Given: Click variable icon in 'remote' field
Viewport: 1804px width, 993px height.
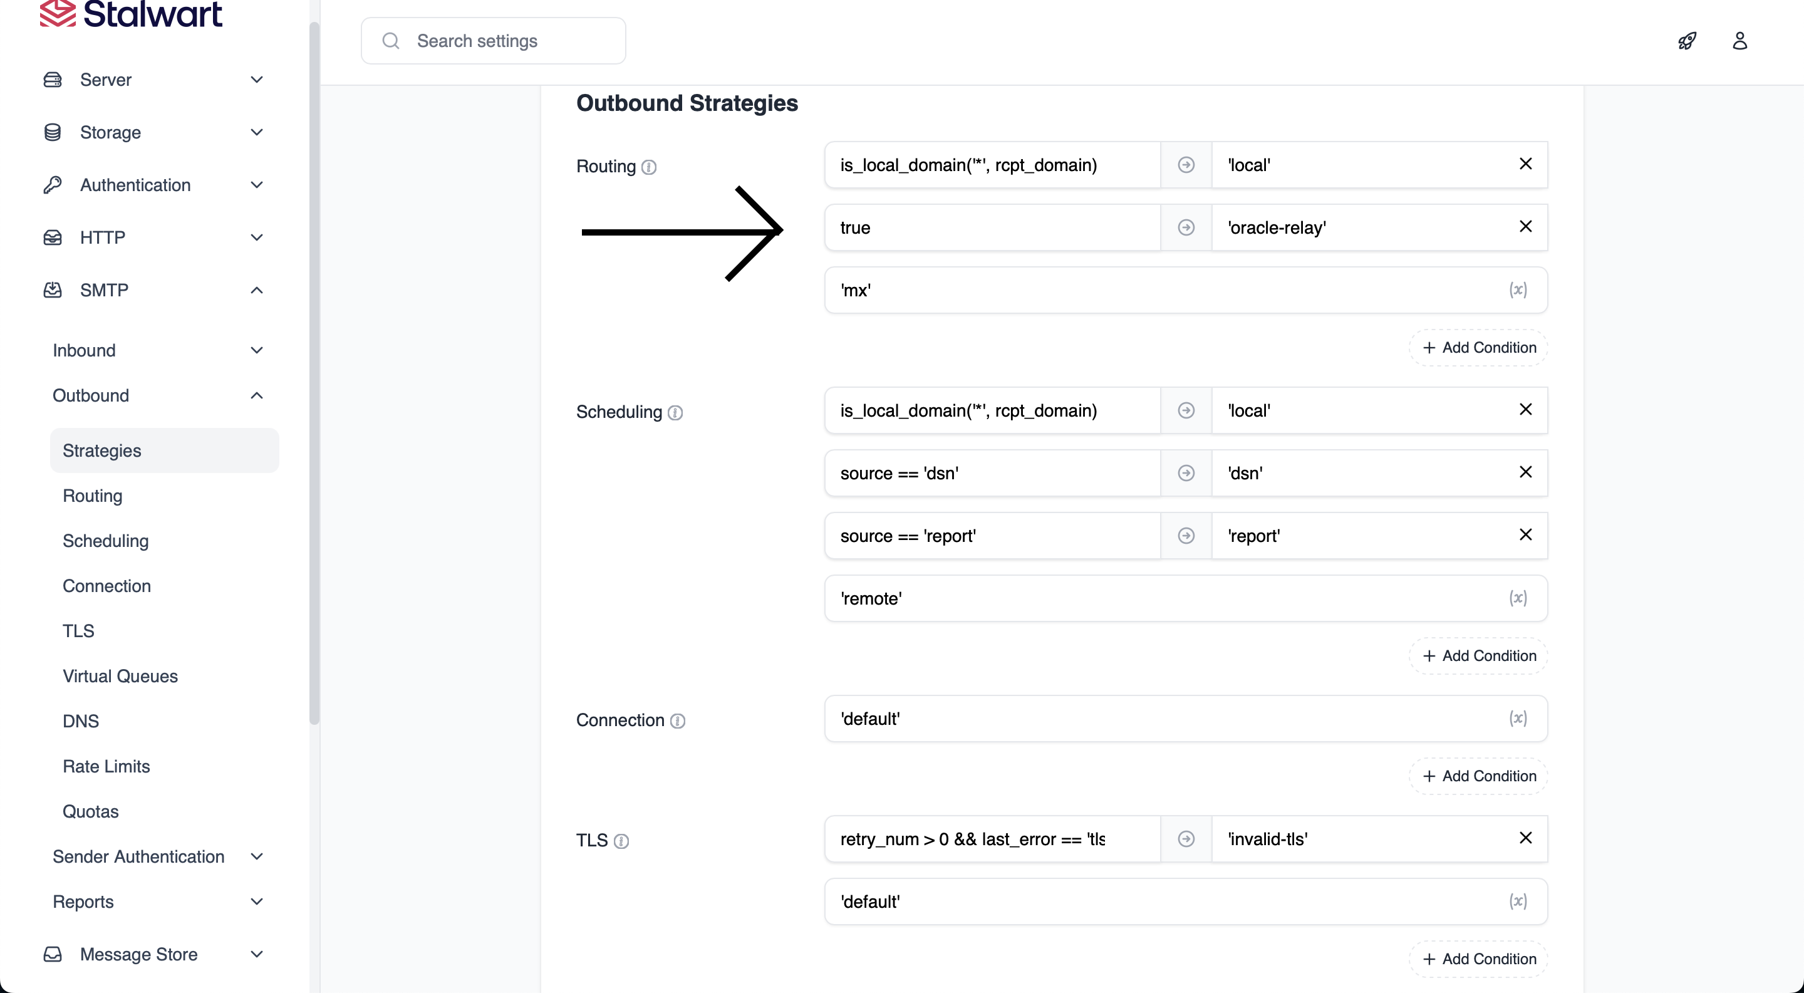Looking at the screenshot, I should point(1518,598).
